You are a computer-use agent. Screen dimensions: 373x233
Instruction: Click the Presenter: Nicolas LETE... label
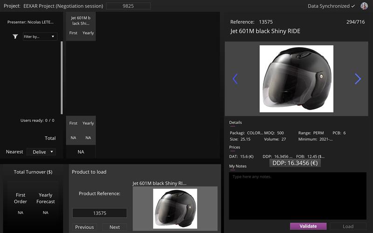coord(30,22)
